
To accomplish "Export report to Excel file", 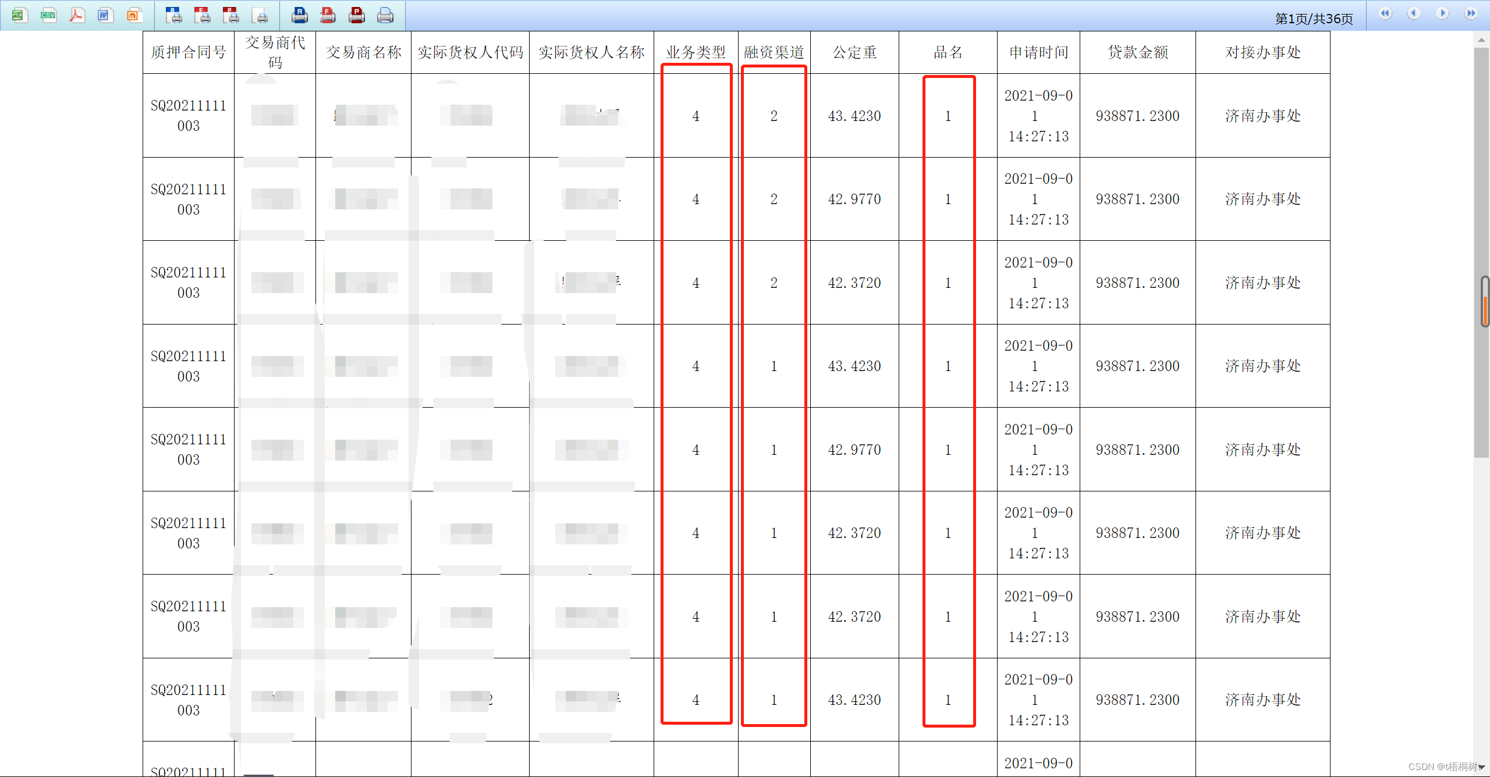I will [19, 15].
